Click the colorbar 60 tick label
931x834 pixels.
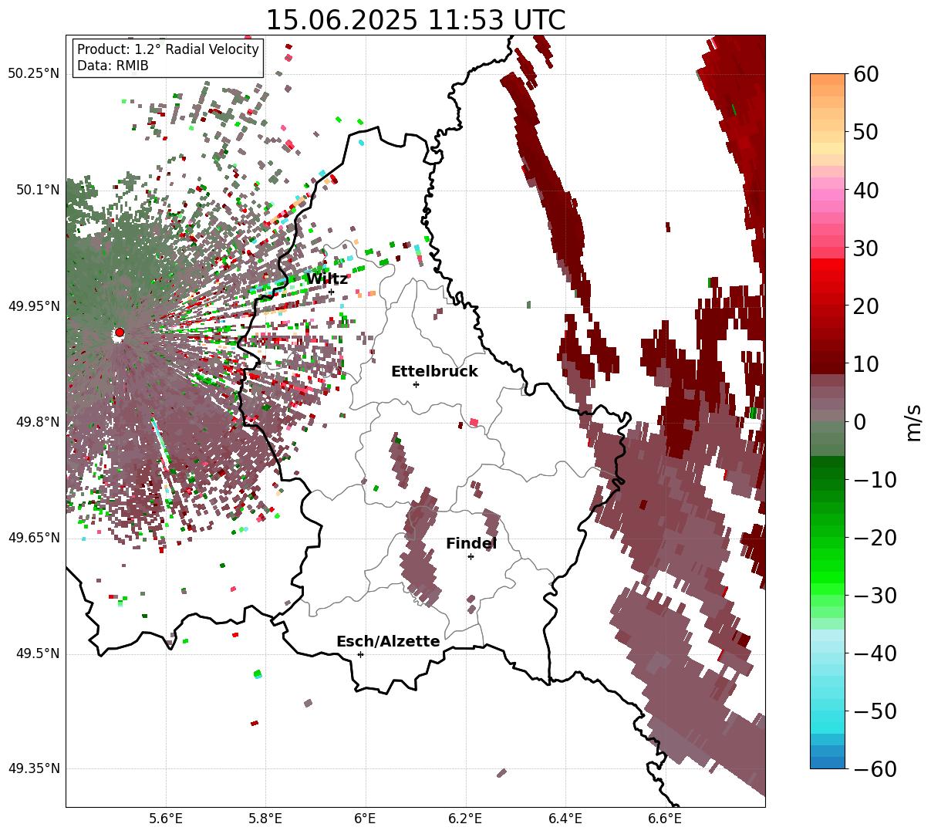[865, 74]
